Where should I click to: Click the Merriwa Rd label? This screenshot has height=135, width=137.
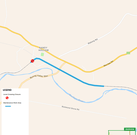[108, 64]
